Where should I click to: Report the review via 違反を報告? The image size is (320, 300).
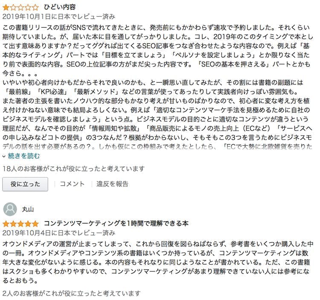point(112,184)
